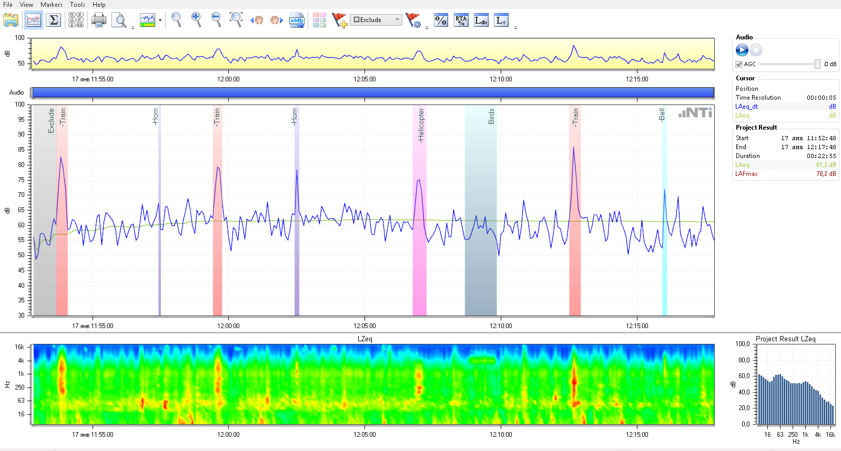The image size is (841, 451).
Task: Open the Exclude marker type dropdown
Action: (x=397, y=20)
